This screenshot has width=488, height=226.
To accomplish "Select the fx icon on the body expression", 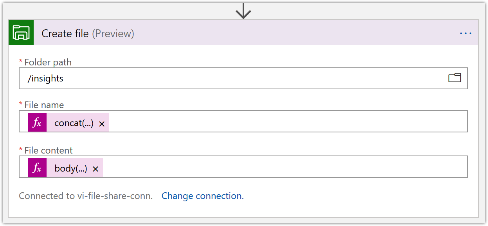I will pyautogui.click(x=37, y=167).
